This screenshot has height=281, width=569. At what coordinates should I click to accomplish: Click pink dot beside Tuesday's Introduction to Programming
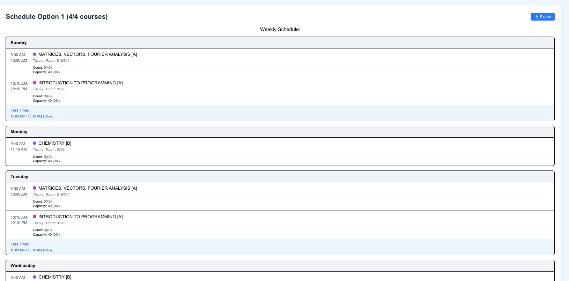(35, 217)
